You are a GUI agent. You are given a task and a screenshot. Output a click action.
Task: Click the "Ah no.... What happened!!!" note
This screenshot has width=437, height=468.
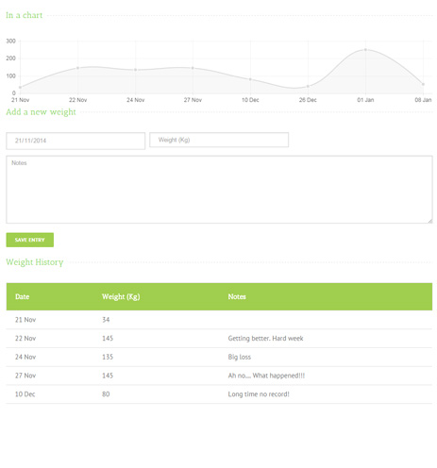tap(266, 376)
